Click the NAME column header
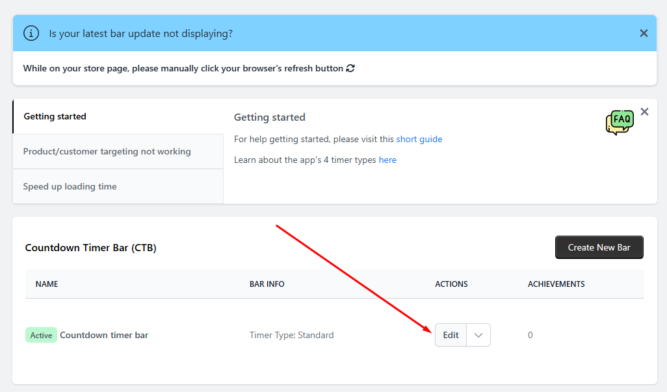The height and width of the screenshot is (392, 667). click(x=47, y=284)
